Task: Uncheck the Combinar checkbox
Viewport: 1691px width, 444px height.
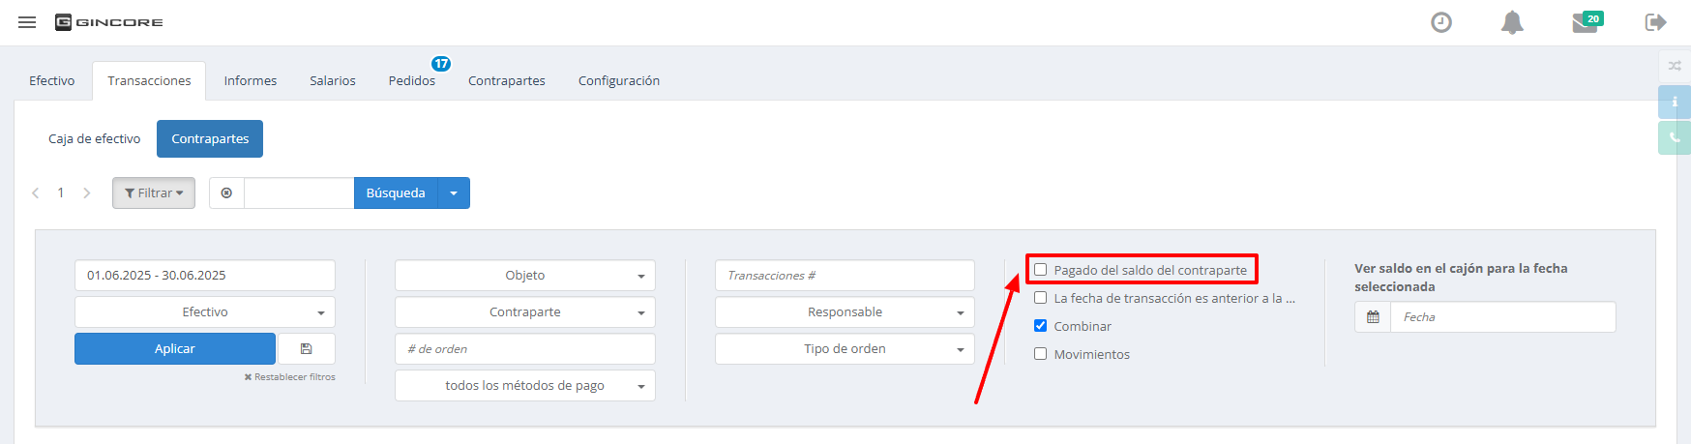Action: (1041, 326)
